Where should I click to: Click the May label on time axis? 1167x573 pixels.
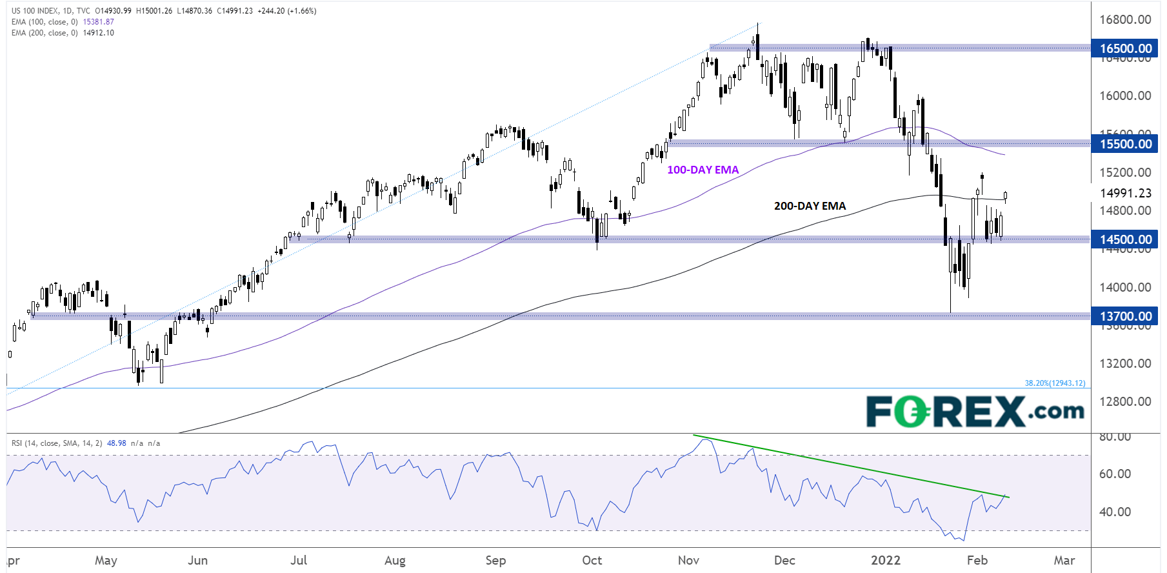coord(106,560)
